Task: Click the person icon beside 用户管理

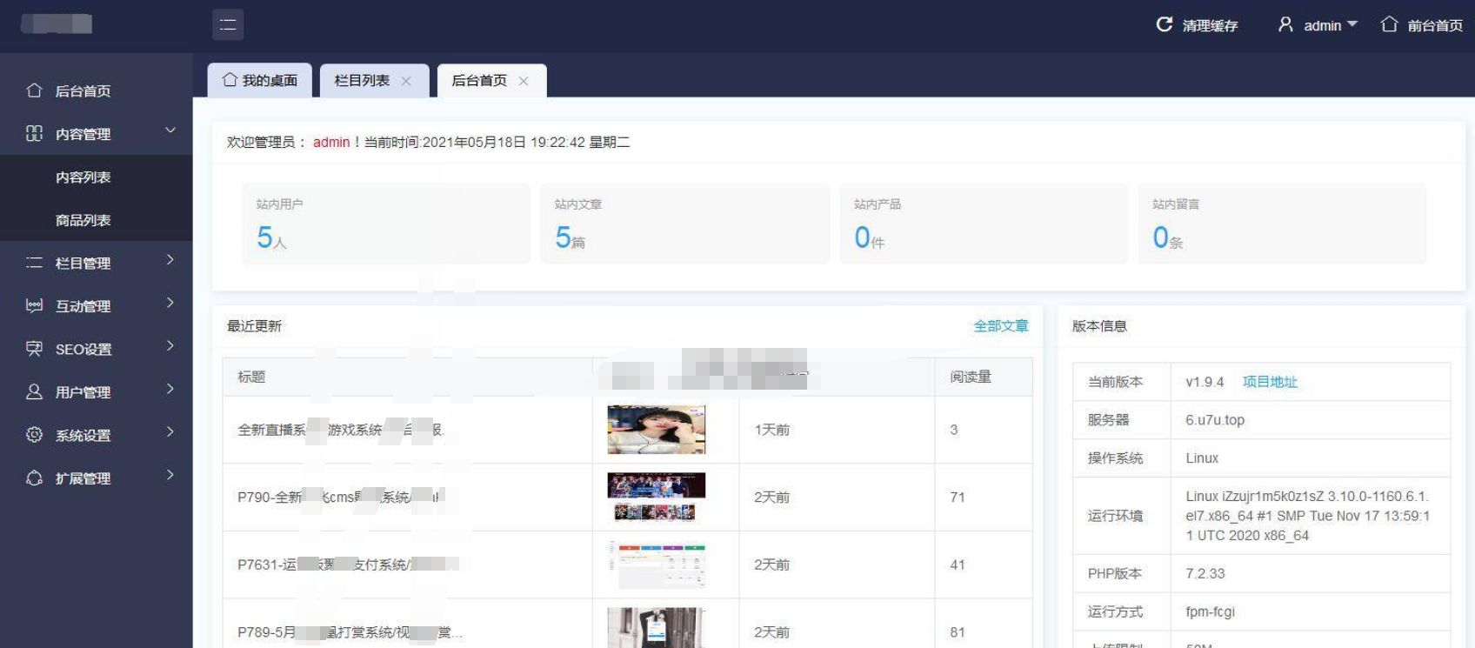Action: (x=34, y=391)
